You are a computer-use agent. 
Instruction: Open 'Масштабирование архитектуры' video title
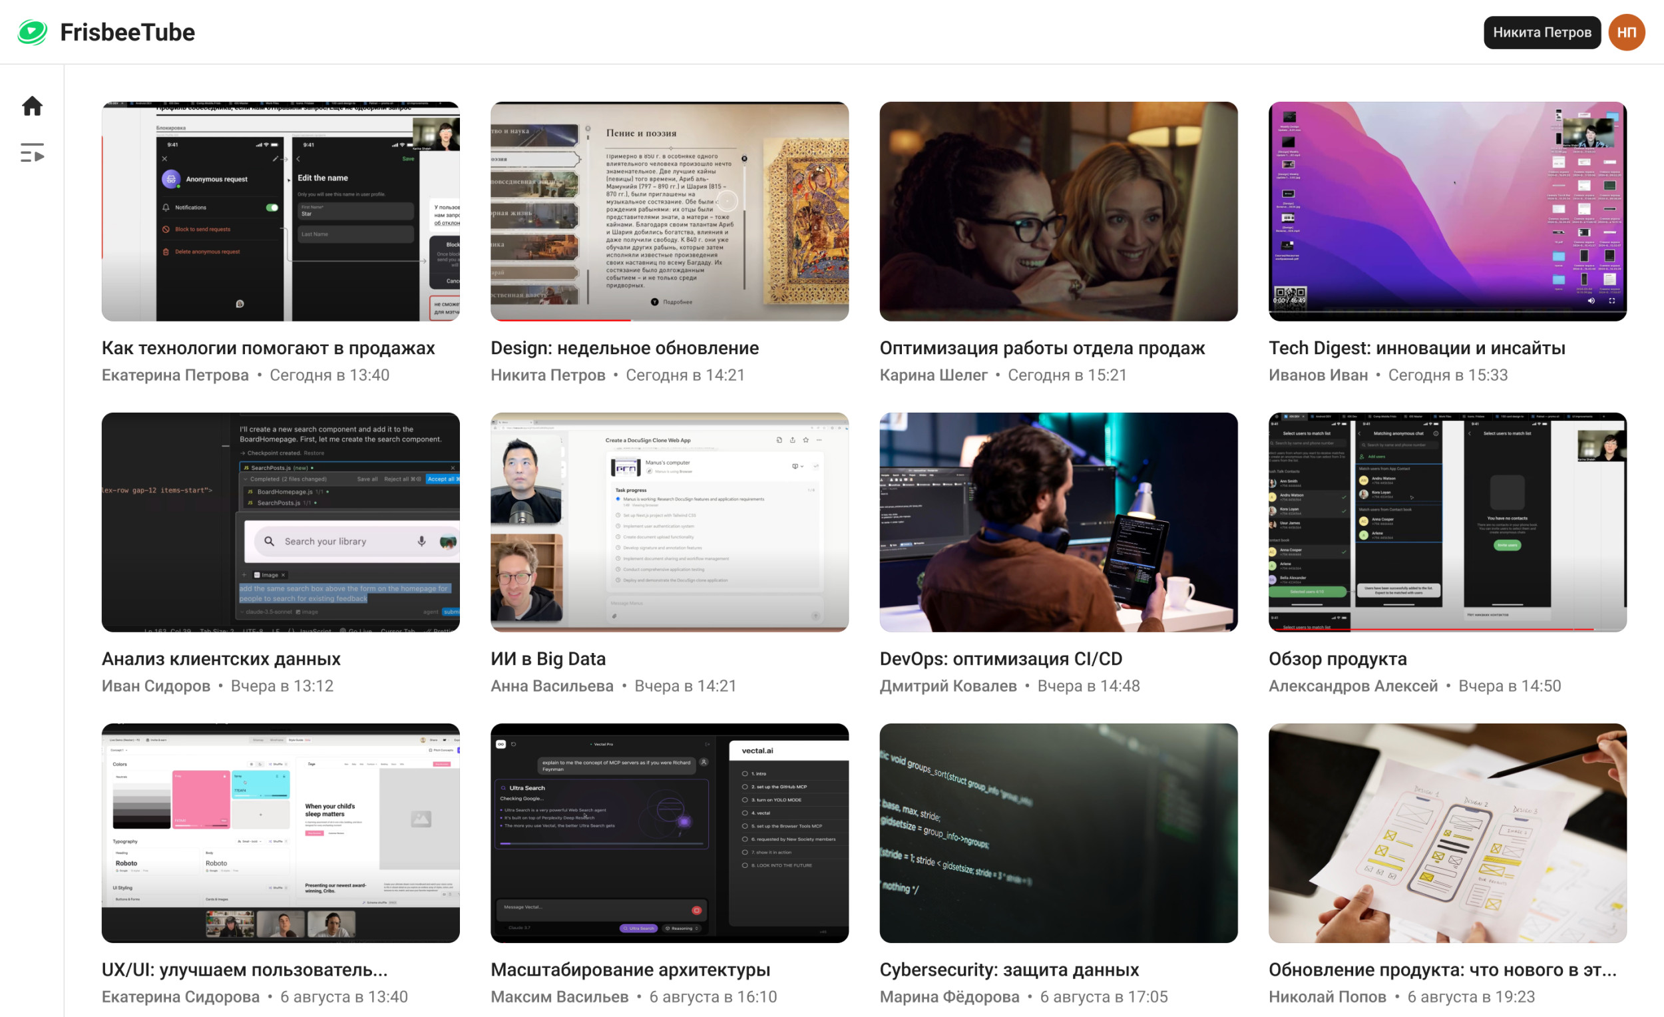point(630,969)
